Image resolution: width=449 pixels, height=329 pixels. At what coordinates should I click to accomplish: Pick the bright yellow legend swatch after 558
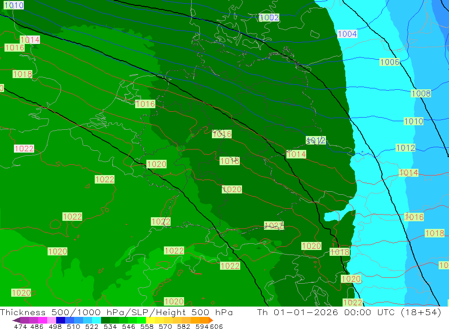[150, 320]
